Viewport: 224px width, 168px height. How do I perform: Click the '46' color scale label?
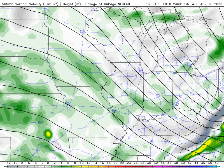pos(203,163)
